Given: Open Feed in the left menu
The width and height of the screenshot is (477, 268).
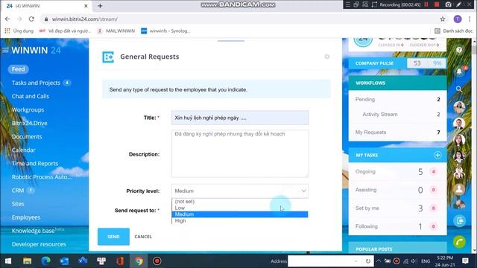Looking at the screenshot, I should pos(18,69).
